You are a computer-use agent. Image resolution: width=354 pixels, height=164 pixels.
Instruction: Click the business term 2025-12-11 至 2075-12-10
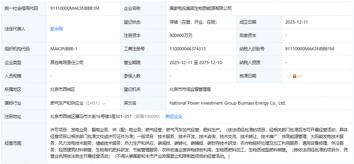[195, 63]
